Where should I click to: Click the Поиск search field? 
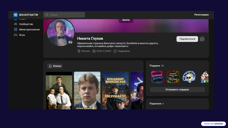64,15
